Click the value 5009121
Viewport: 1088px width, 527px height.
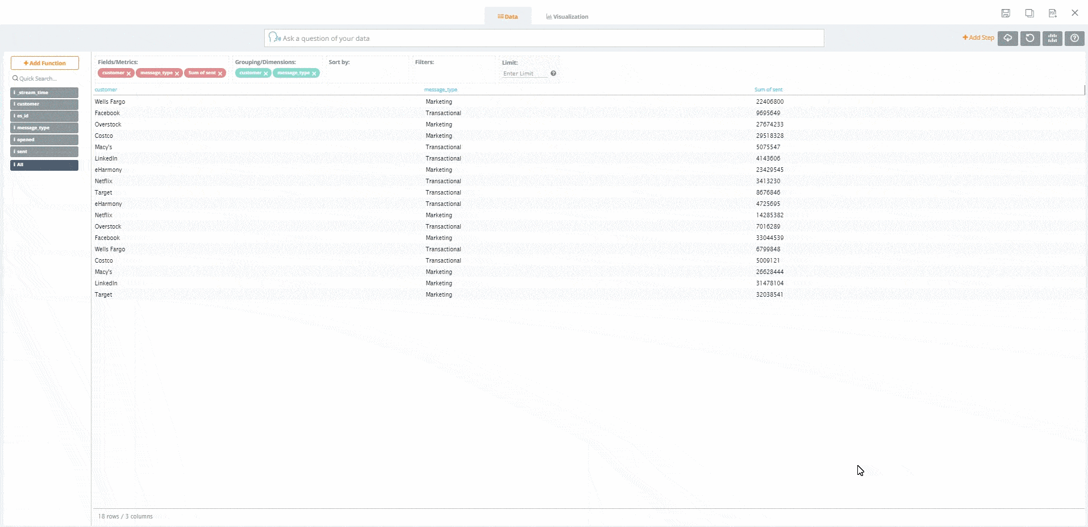tap(768, 260)
